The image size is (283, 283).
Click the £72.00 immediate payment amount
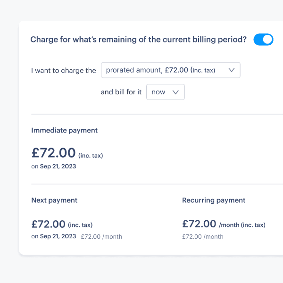click(53, 153)
